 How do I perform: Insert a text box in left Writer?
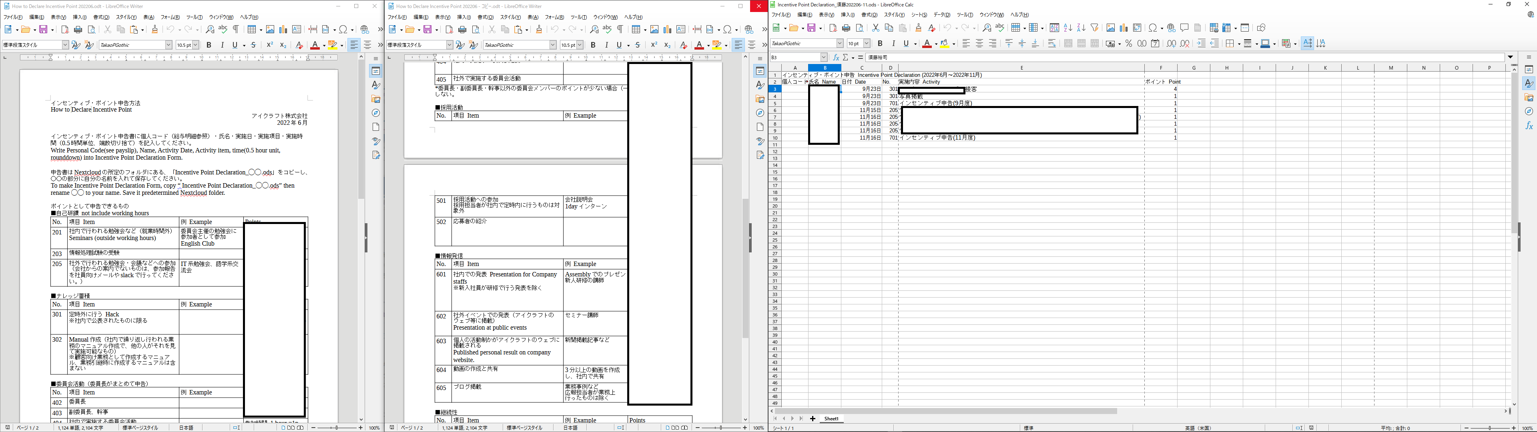tap(297, 29)
